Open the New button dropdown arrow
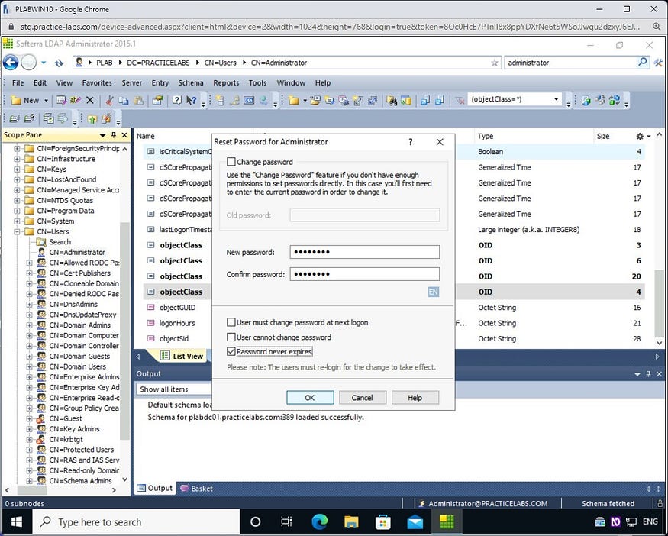 (46, 101)
